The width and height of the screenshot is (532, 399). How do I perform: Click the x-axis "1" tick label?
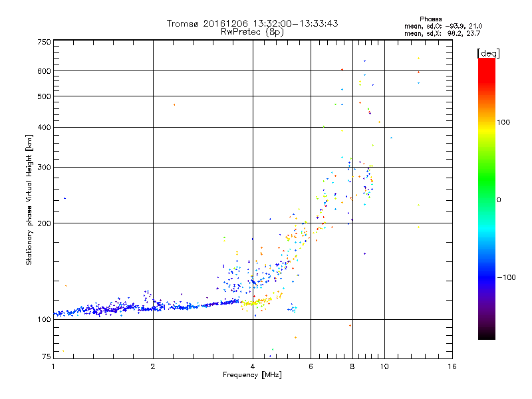[53, 366]
